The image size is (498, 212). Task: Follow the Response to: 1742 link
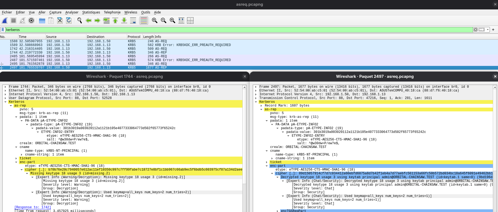tap(33, 207)
